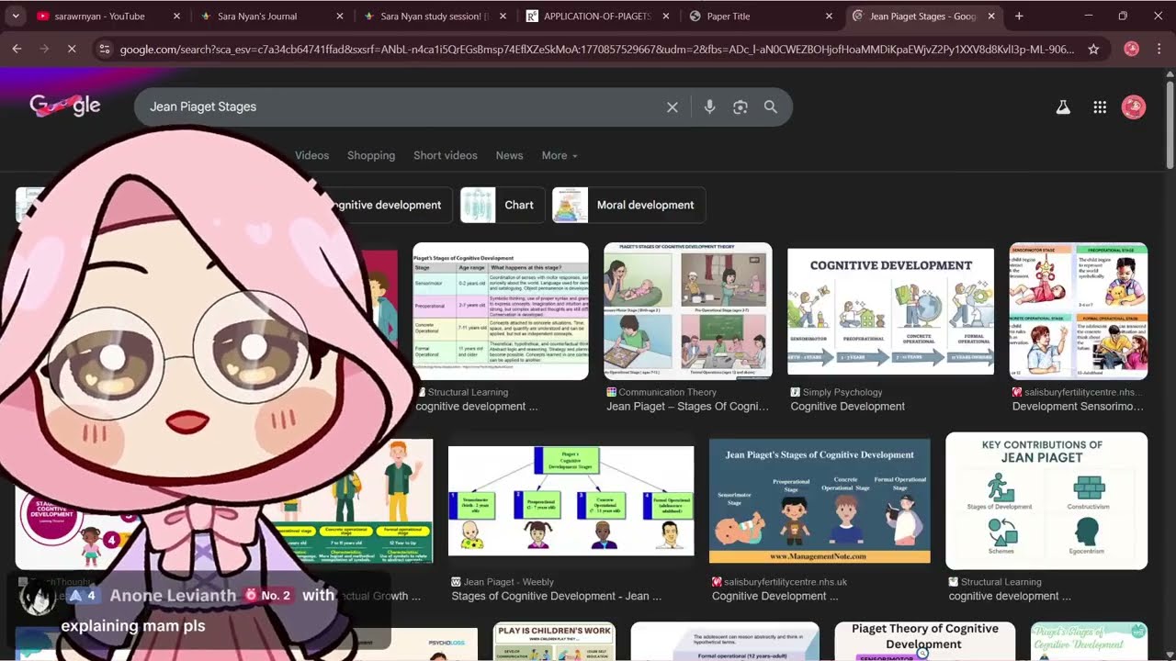Open the Simply Psychology Cognitive Development image
Screen dimensions: 1176x661
point(890,311)
